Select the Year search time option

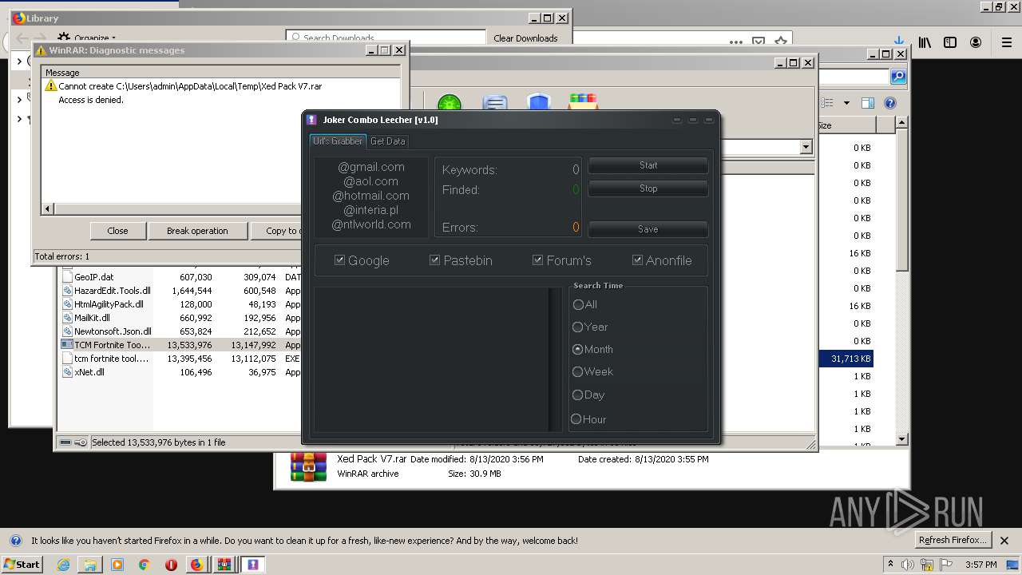[577, 327]
